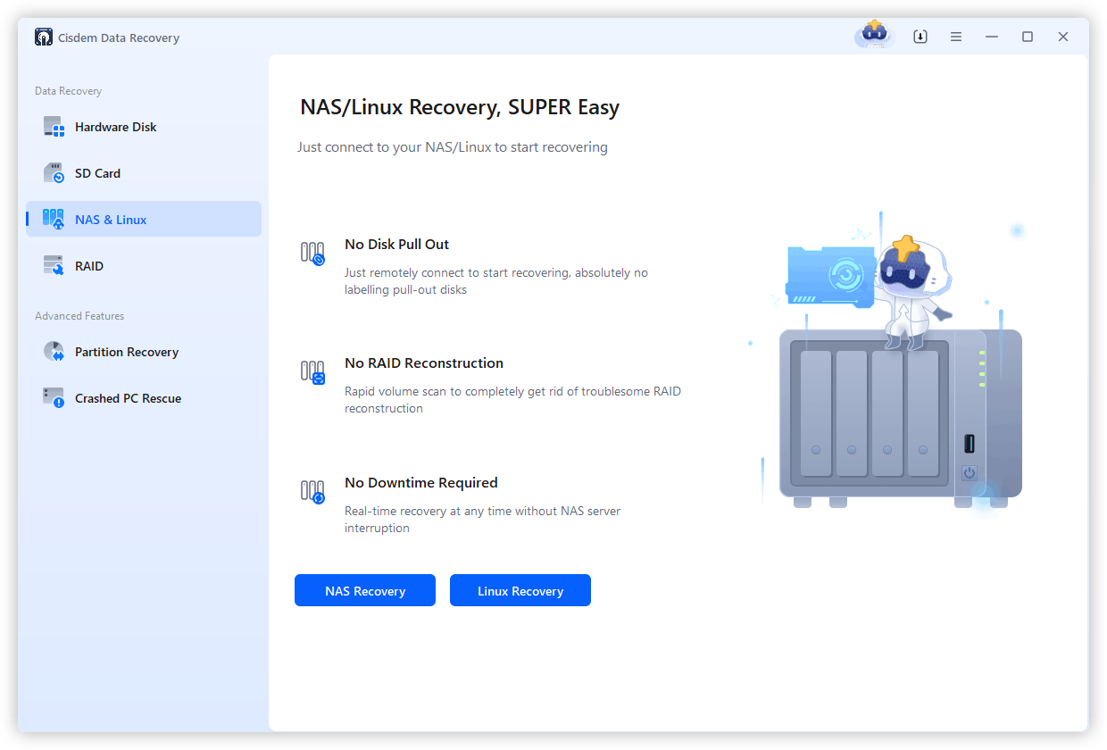Click the Crashed PC Rescue icon
The image size is (1107, 750).
click(53, 397)
